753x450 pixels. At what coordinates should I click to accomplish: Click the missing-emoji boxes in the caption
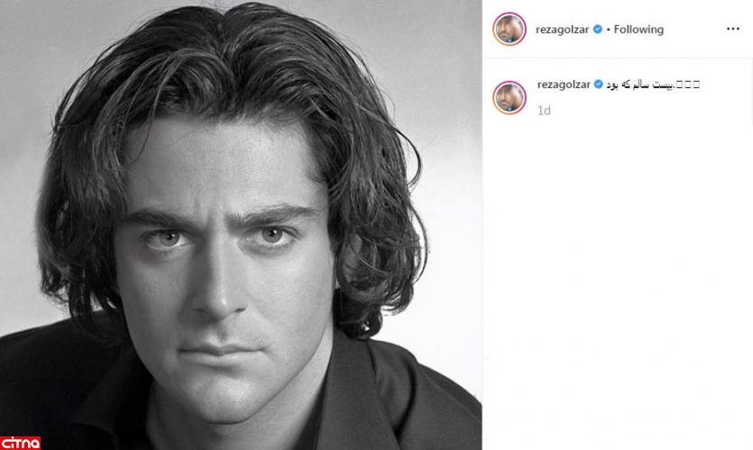(688, 85)
